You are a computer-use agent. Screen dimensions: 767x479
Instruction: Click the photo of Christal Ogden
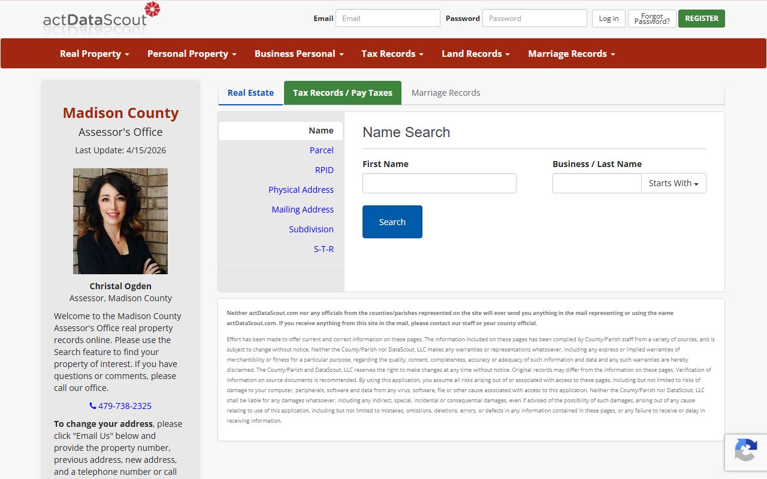[120, 221]
